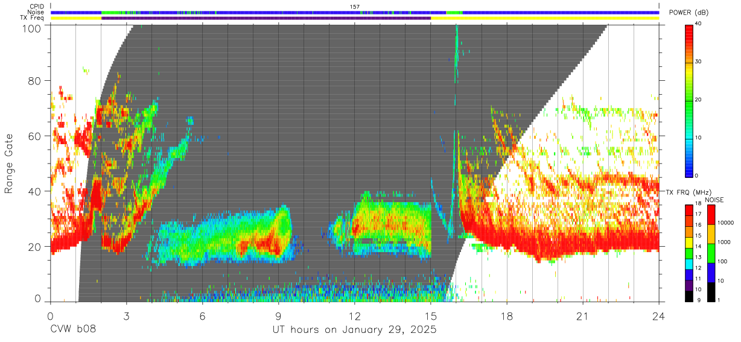Click the purple segment of the TX Freq strip
Viewport: 741px width, 342px height.
pos(266,18)
